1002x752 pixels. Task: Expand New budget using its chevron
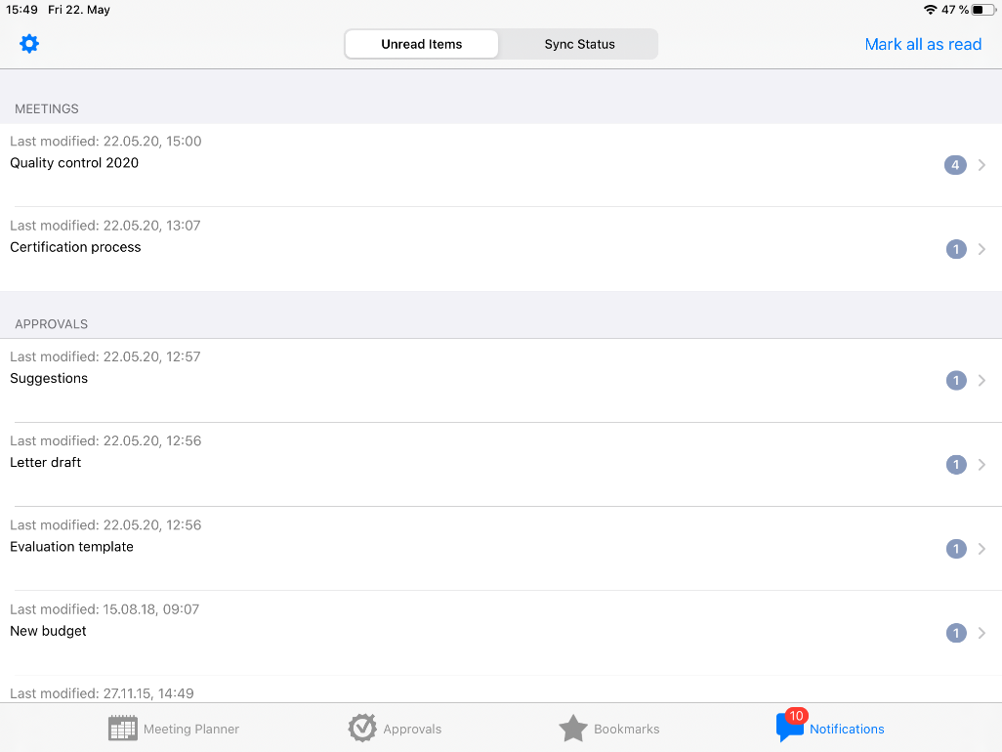click(981, 633)
